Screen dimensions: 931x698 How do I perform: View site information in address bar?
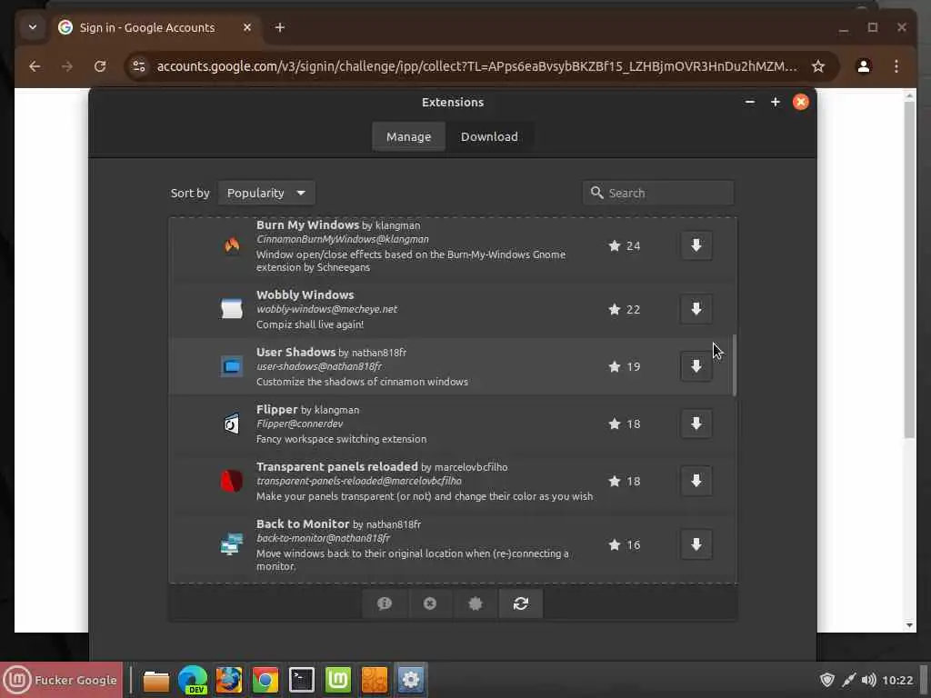(x=139, y=65)
